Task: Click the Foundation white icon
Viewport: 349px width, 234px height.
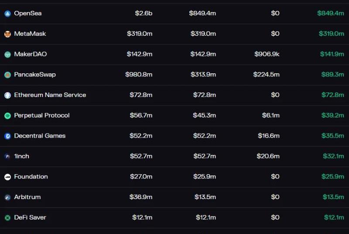Action: pyautogui.click(x=7, y=177)
